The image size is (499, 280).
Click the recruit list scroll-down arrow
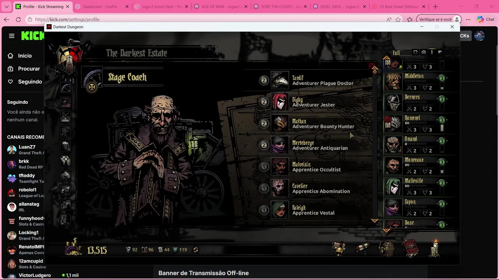375,220
